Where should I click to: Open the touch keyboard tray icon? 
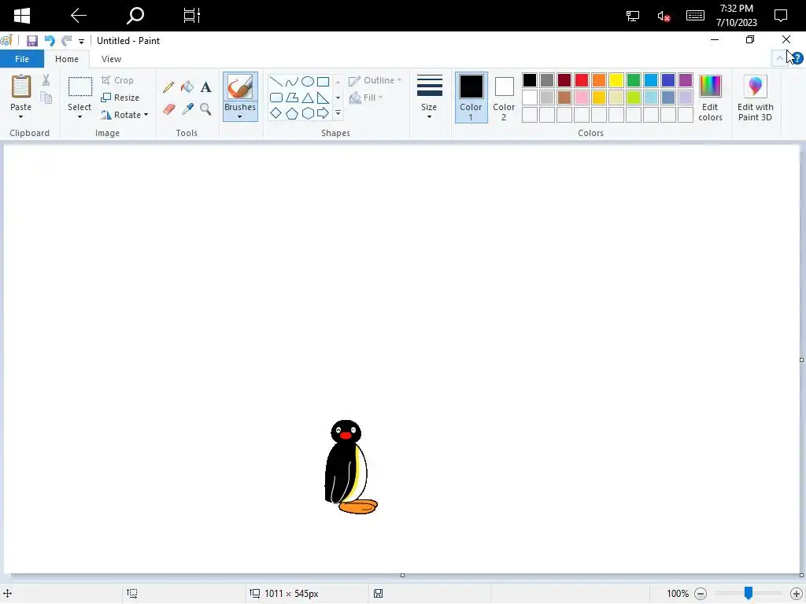coord(695,16)
